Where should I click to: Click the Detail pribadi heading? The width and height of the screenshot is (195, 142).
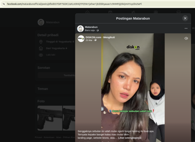(x=48, y=35)
